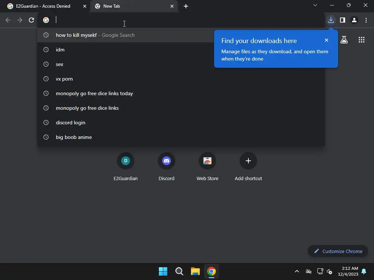
Task: Go forward using the forward arrow
Action: (20, 20)
